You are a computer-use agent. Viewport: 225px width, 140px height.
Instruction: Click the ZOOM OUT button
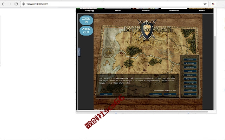pos(86,30)
